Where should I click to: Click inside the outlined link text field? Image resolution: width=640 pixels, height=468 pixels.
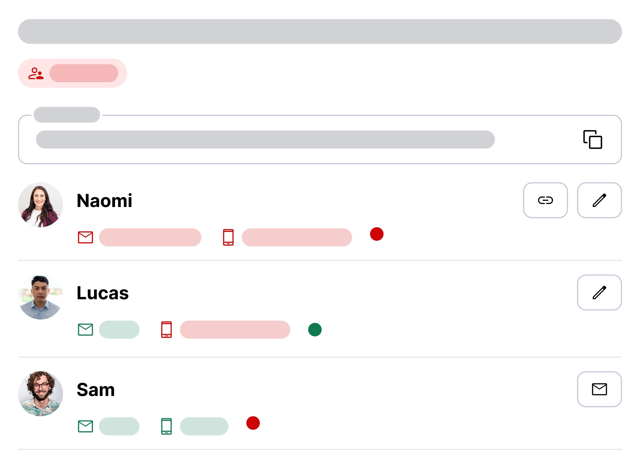tap(265, 140)
